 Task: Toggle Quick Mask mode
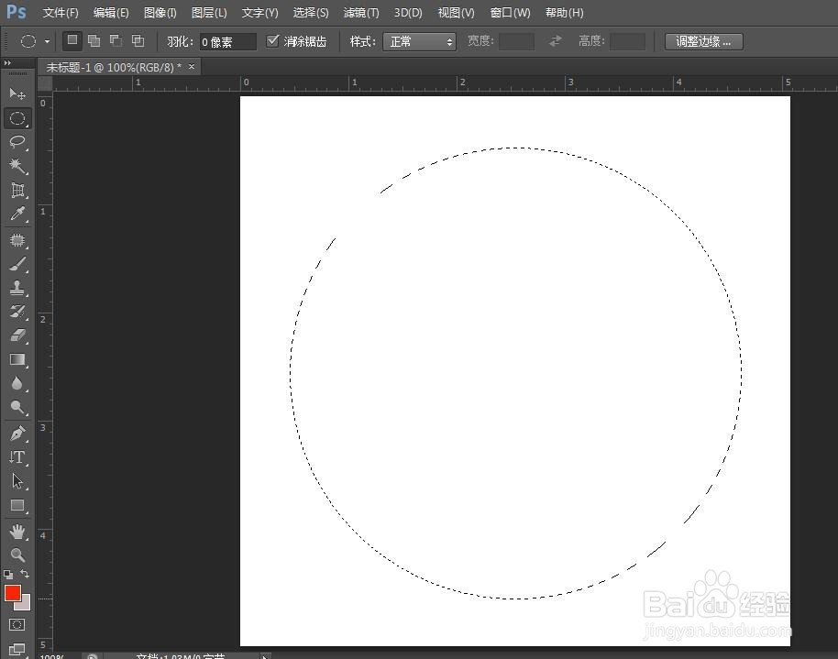[17, 624]
